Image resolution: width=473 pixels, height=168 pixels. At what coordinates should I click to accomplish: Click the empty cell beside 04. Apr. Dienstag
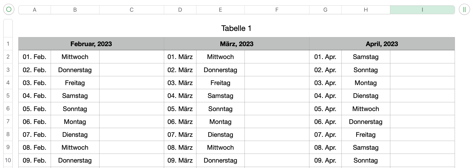tap(422, 96)
